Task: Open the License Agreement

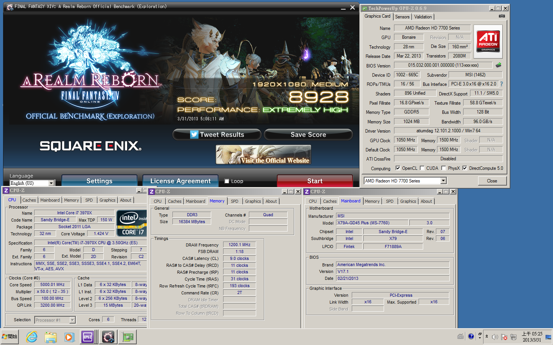Action: click(180, 181)
